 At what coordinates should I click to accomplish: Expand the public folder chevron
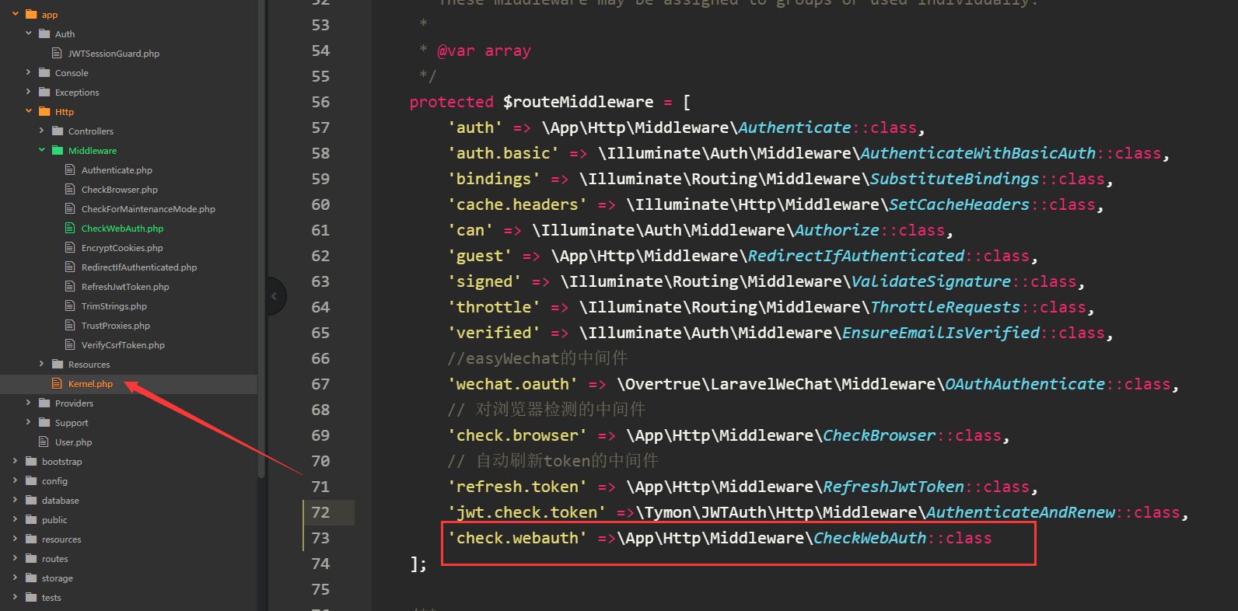(x=16, y=519)
